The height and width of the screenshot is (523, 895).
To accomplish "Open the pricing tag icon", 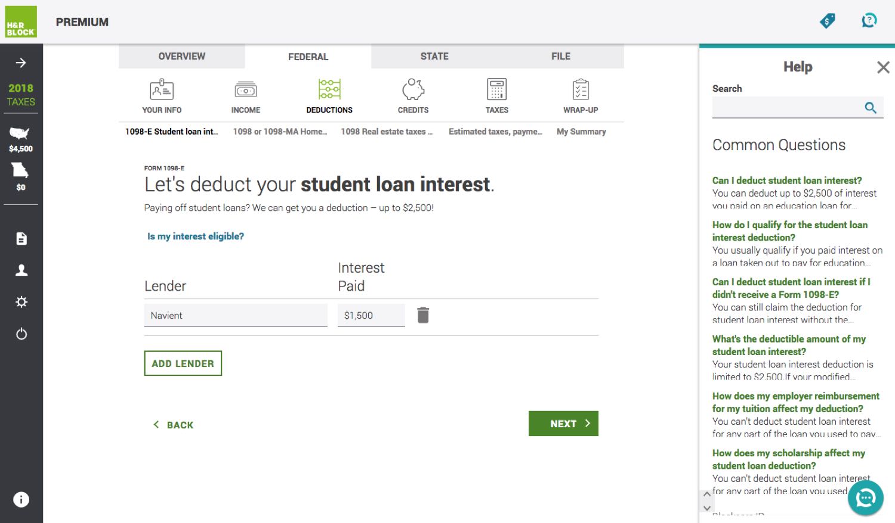I will [x=828, y=21].
